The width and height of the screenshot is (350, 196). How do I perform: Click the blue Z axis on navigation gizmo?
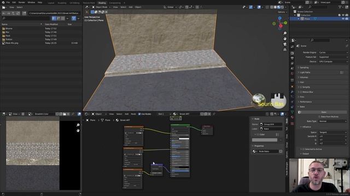279,18
